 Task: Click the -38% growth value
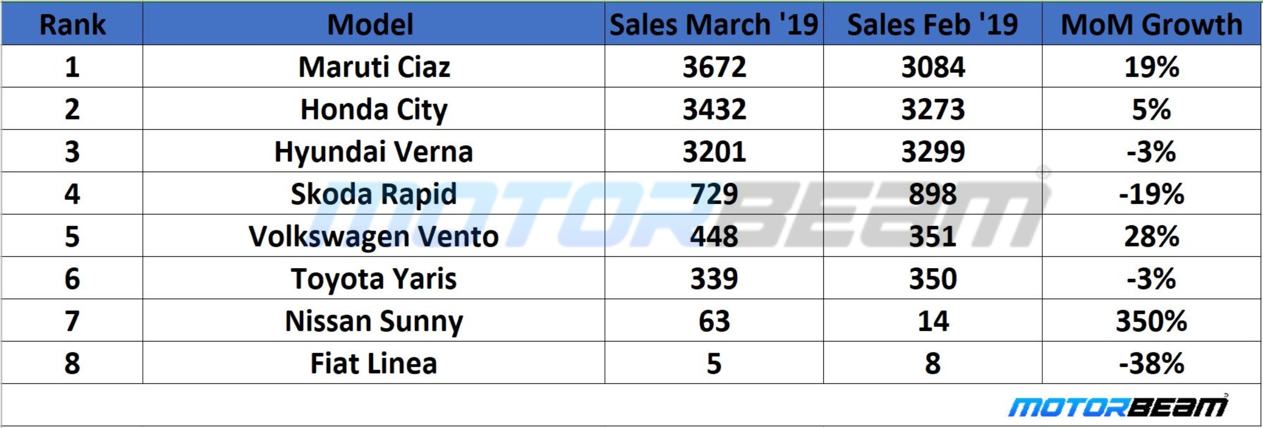[x=1151, y=364]
